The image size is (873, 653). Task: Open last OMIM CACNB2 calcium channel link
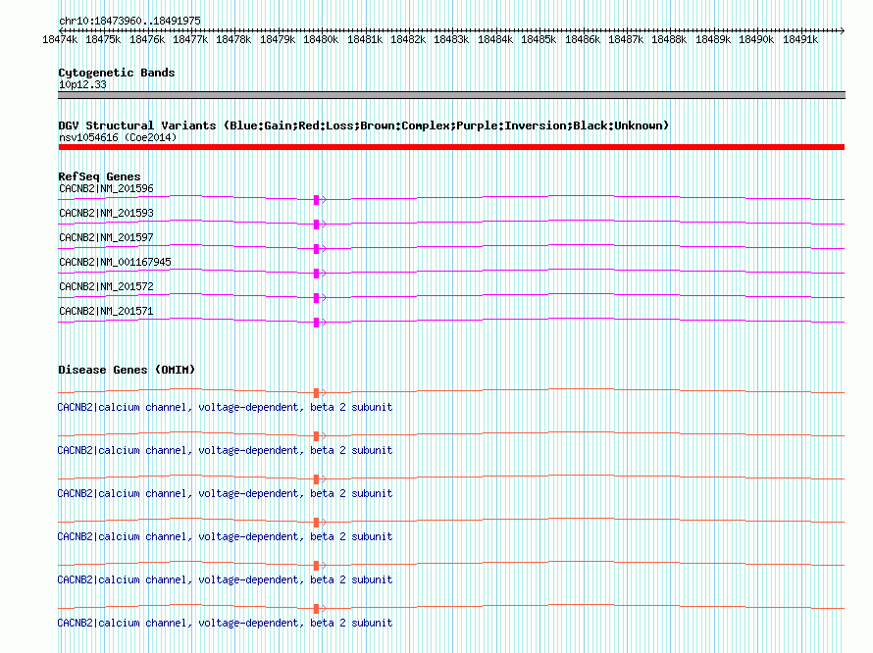225,623
